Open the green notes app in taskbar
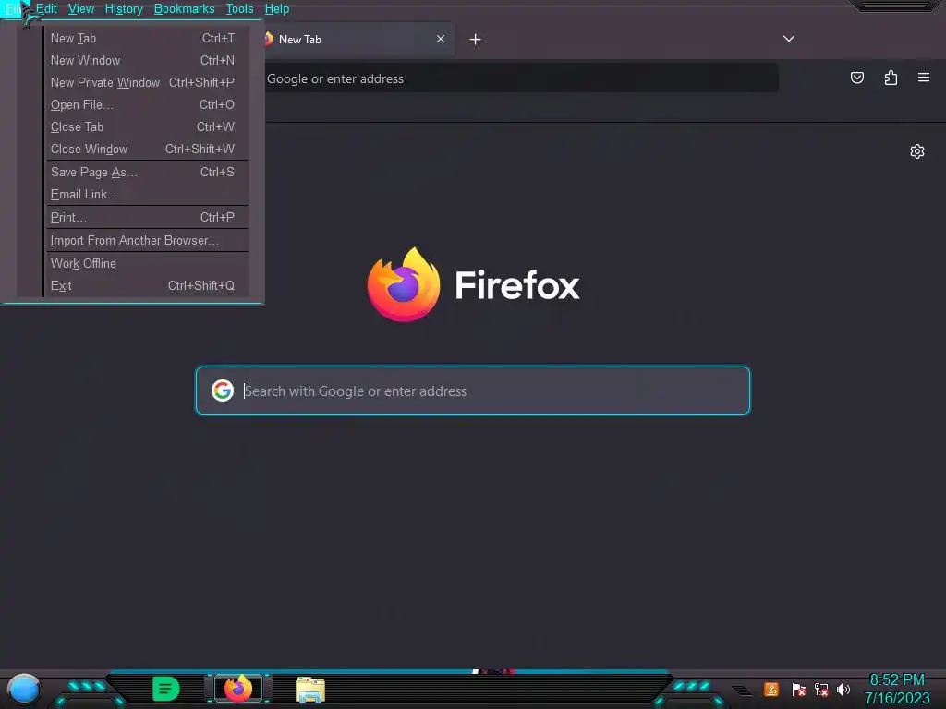This screenshot has height=709, width=946. (166, 689)
